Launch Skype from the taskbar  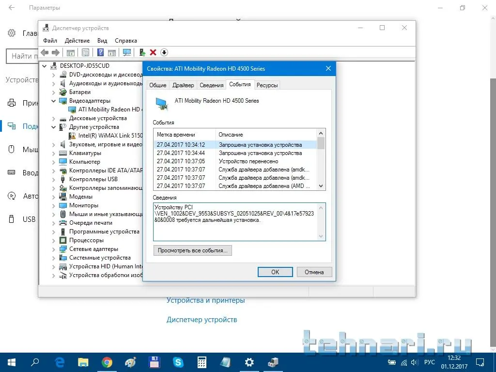(x=178, y=362)
